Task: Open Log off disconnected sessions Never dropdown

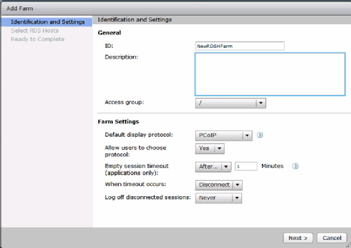Action: tap(218, 198)
